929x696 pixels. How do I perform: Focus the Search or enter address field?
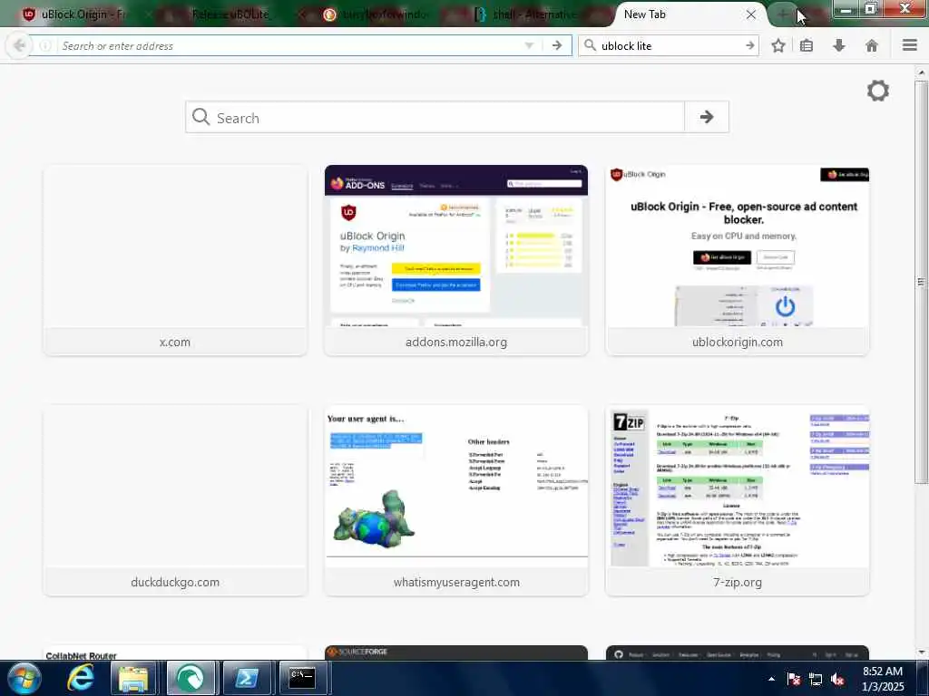click(289, 45)
